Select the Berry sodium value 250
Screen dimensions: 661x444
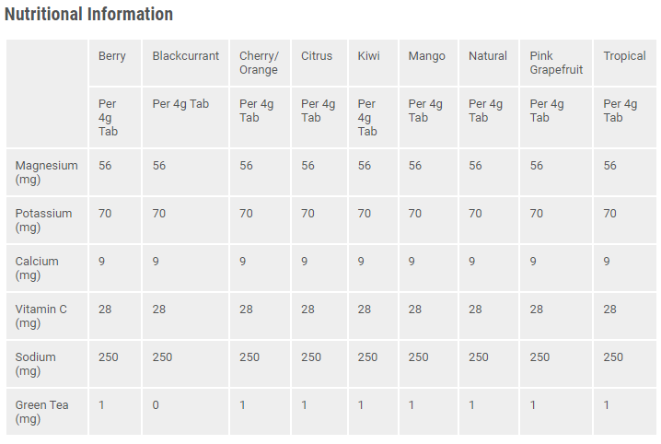[x=109, y=357]
